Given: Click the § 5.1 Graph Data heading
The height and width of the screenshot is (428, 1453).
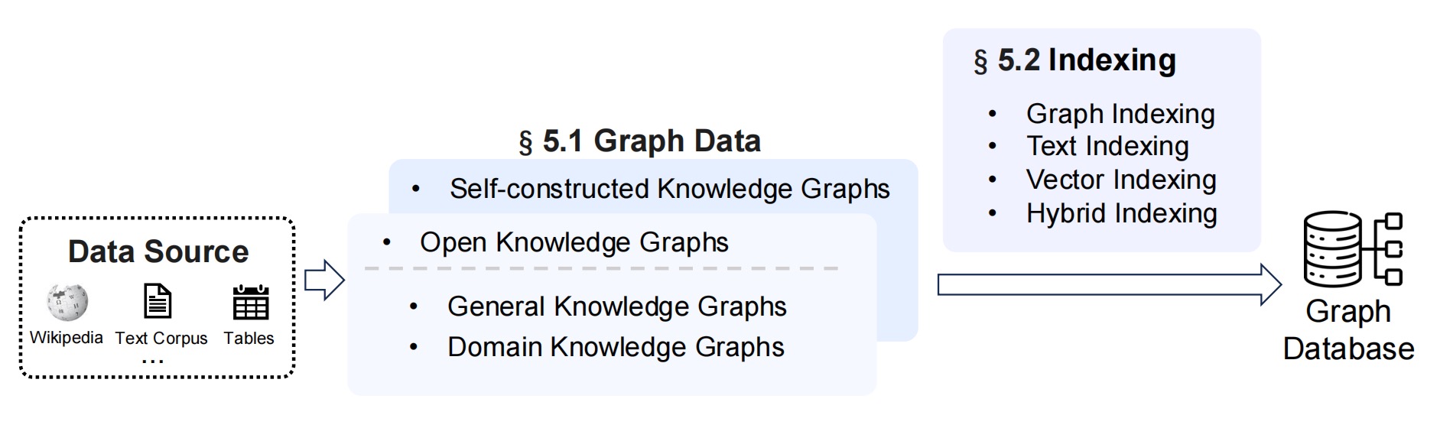Looking at the screenshot, I should pyautogui.click(x=640, y=141).
